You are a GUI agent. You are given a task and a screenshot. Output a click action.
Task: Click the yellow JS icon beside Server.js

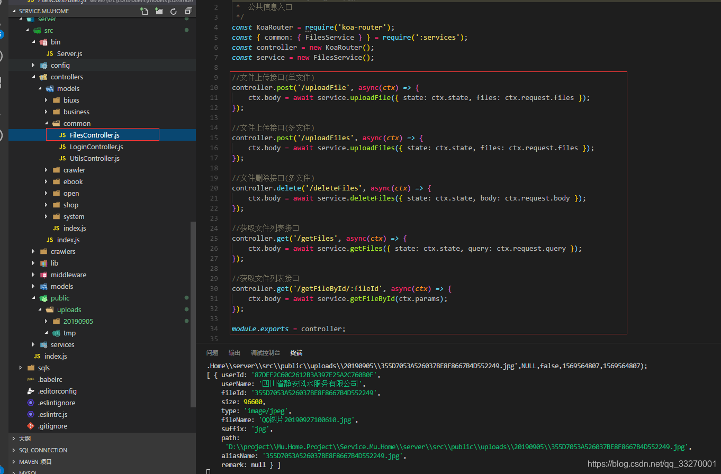pyautogui.click(x=51, y=53)
